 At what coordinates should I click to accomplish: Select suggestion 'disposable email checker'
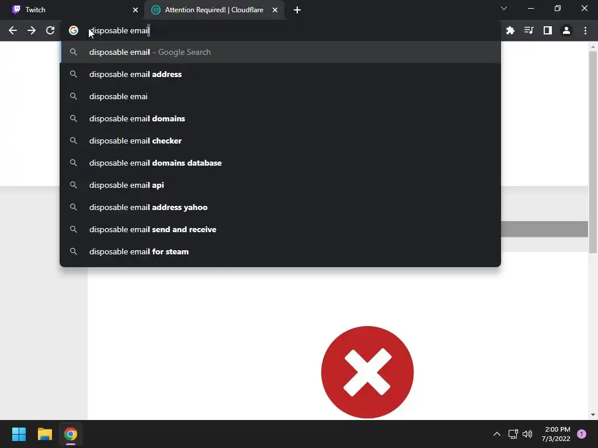click(x=280, y=141)
